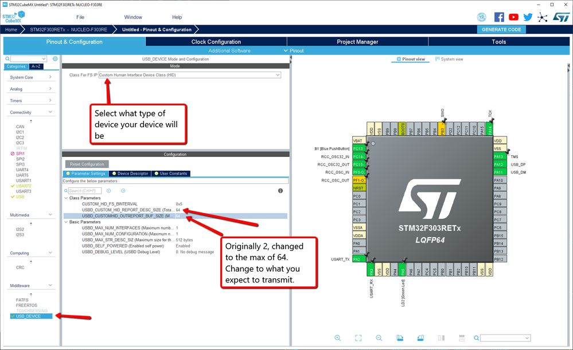Click the STM32F303RETx NUCLEO-F303RE breadcrumb
This screenshot has width=573, height=350.
click(69, 30)
